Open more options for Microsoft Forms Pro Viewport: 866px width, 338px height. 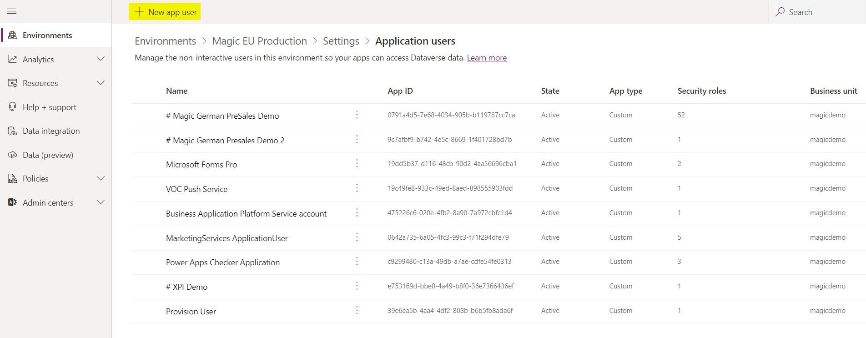[x=357, y=164]
